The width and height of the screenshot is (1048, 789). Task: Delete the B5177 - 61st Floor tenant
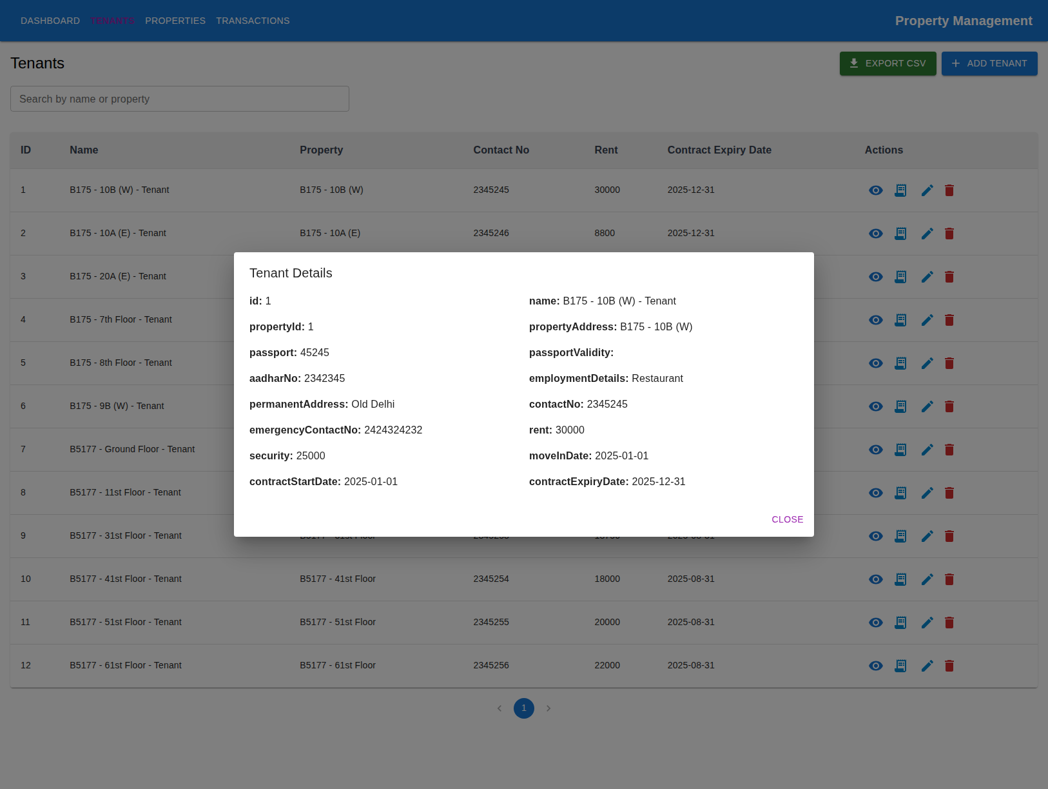click(949, 665)
